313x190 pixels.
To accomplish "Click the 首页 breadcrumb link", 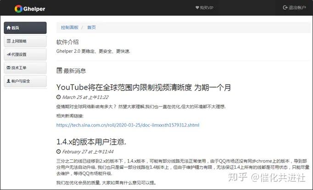I will coord(91,28).
